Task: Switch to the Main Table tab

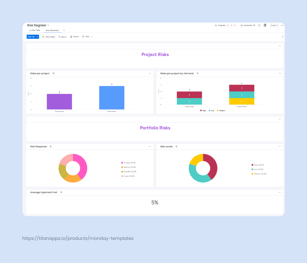Action: 35,30
